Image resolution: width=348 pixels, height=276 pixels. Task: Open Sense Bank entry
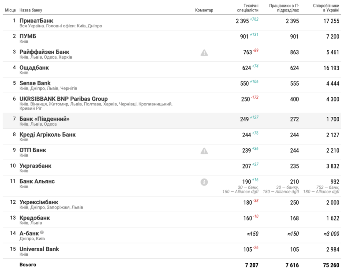coord(35,83)
